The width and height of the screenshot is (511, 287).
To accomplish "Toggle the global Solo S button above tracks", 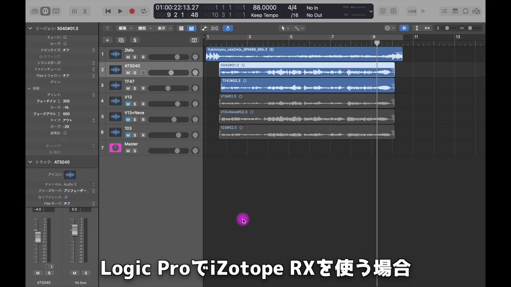I will (135, 40).
